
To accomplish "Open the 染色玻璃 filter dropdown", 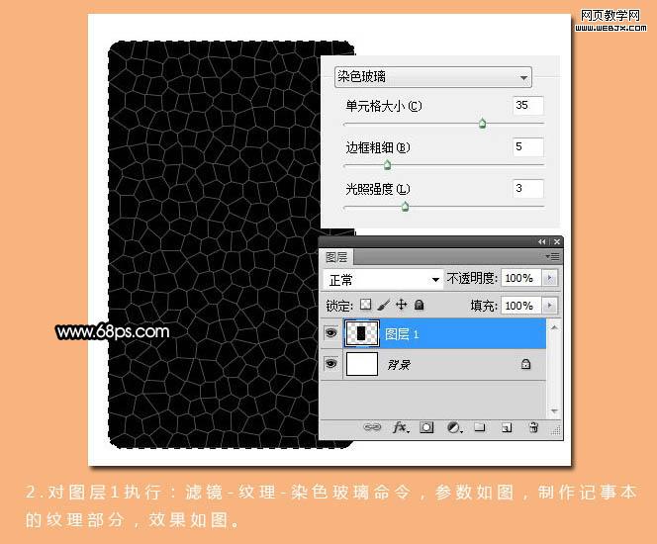I will [433, 76].
